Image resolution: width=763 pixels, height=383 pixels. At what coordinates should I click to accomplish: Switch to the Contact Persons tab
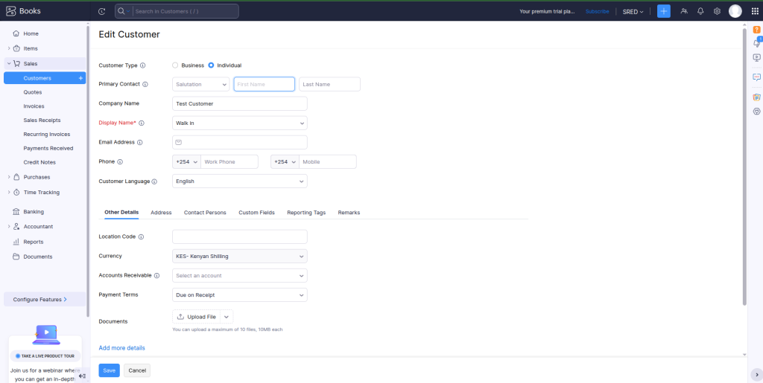(x=205, y=213)
